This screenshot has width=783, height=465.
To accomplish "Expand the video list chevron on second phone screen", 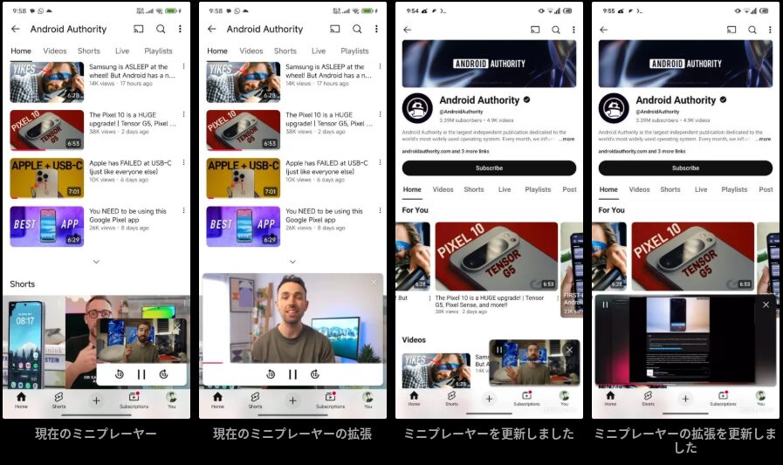I will pos(292,262).
